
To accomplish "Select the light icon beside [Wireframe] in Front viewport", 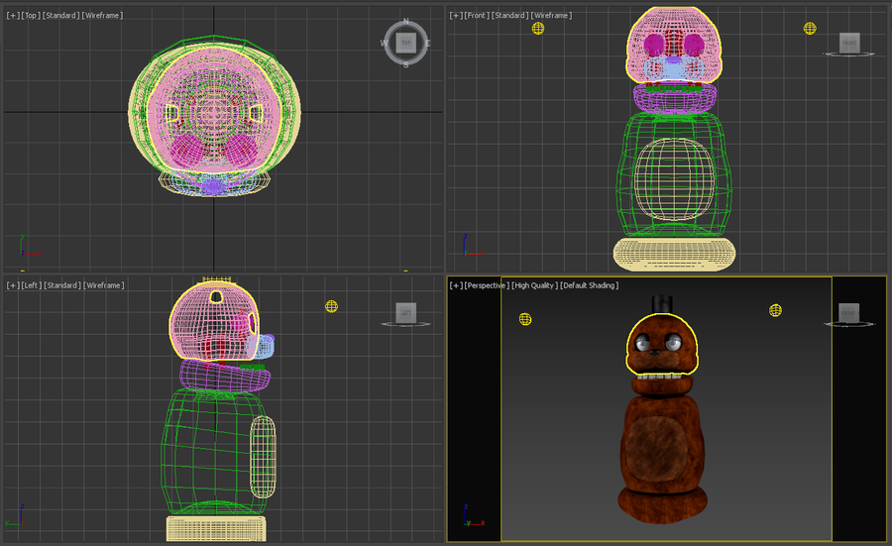I will click(x=537, y=28).
